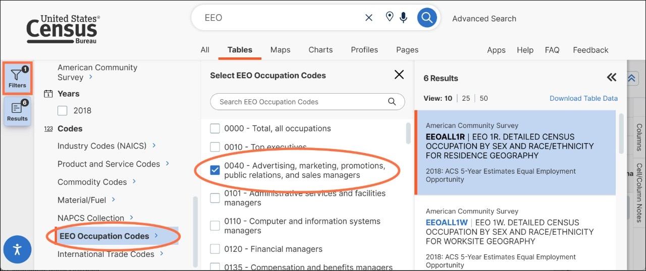
Task: Set results view to 50
Action: tap(483, 98)
